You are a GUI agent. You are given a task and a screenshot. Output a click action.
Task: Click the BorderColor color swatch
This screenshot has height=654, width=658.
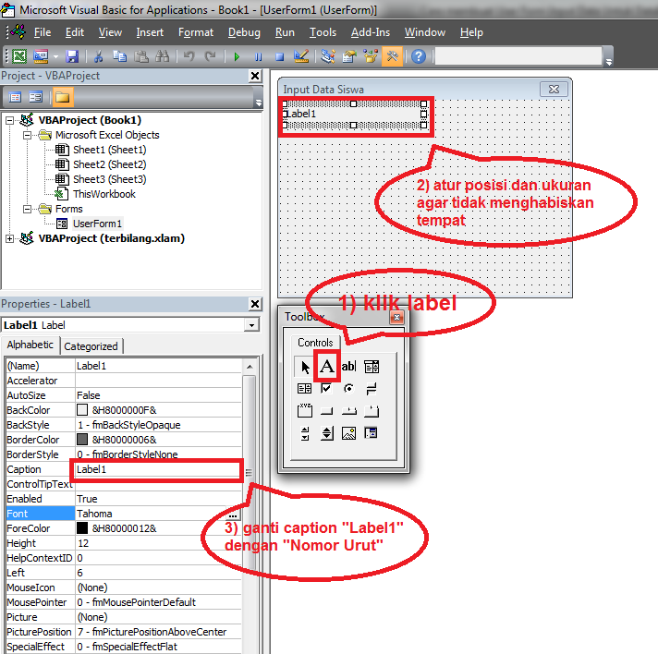(82, 440)
